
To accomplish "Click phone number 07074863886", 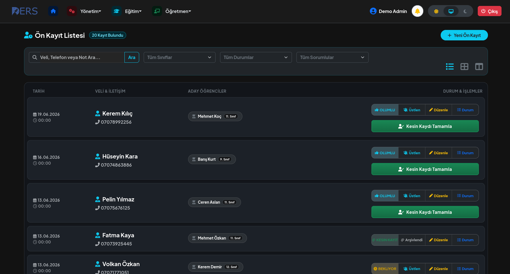I will pyautogui.click(x=116, y=165).
